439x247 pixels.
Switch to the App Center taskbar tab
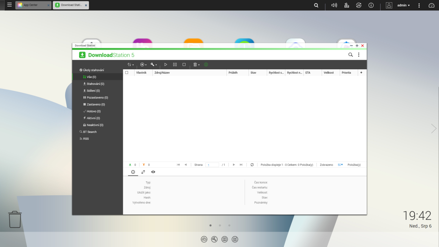click(33, 5)
